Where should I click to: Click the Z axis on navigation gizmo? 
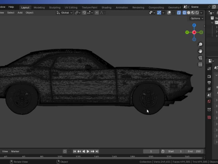click(194, 25)
